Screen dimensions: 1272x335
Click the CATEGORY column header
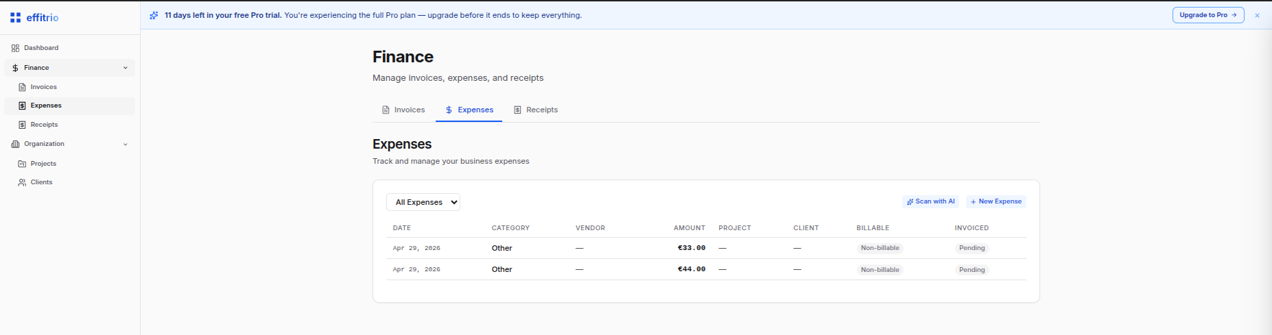tap(510, 228)
